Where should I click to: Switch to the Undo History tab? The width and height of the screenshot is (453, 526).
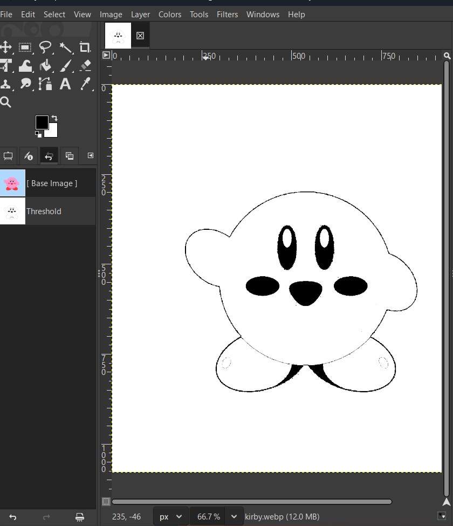point(49,155)
